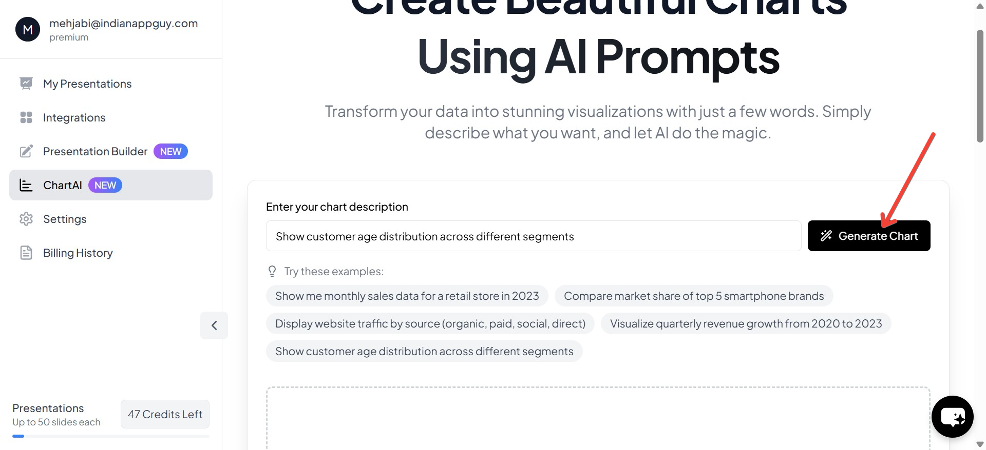Viewport: 986px width, 450px height.
Task: Open the AI chat bubble widget
Action: 952,417
